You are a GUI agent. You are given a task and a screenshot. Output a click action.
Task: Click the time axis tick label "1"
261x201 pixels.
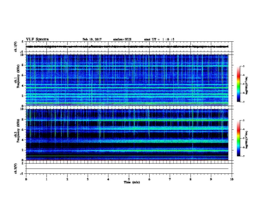click(46, 179)
